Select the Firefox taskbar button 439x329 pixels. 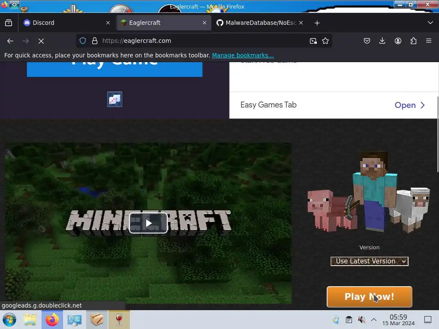click(52, 320)
